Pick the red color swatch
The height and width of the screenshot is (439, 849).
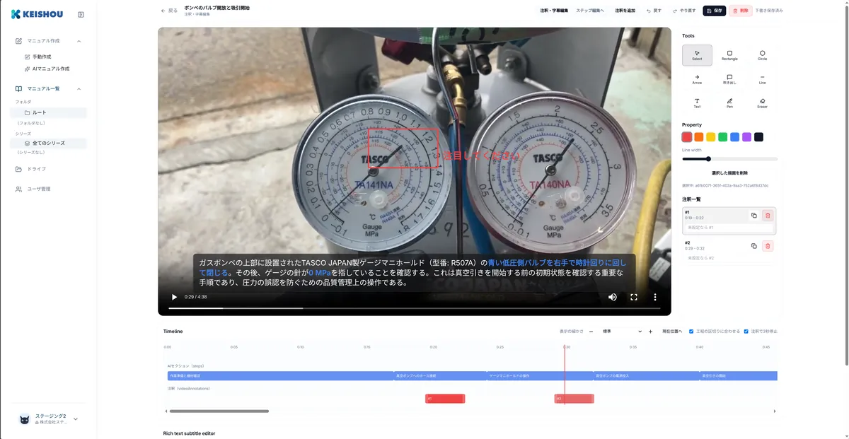coord(687,137)
